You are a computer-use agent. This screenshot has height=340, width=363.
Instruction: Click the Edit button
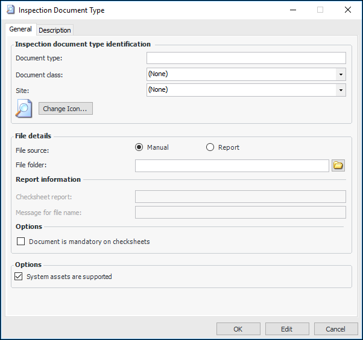pyautogui.click(x=286, y=329)
